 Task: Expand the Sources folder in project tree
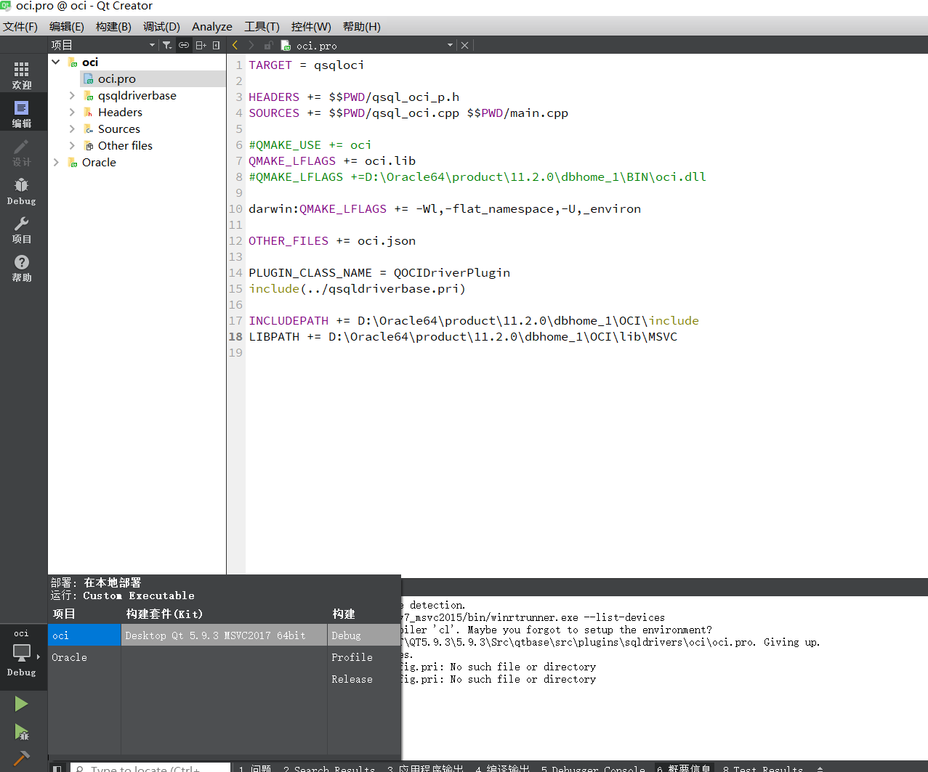70,129
